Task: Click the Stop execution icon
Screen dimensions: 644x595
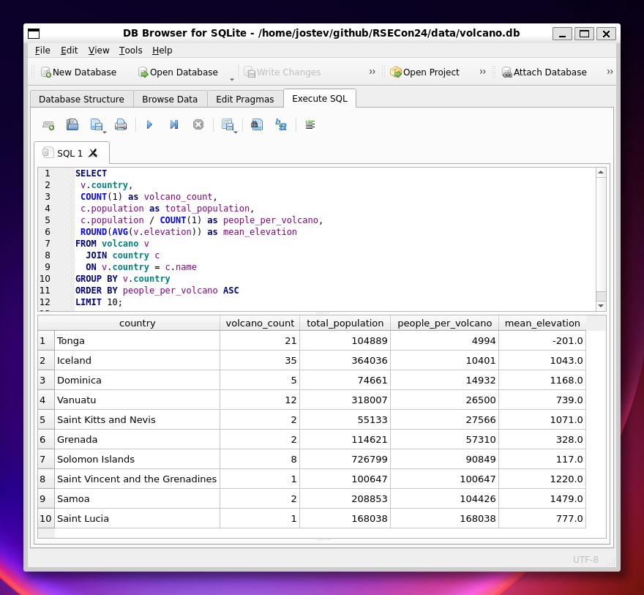Action: [198, 125]
